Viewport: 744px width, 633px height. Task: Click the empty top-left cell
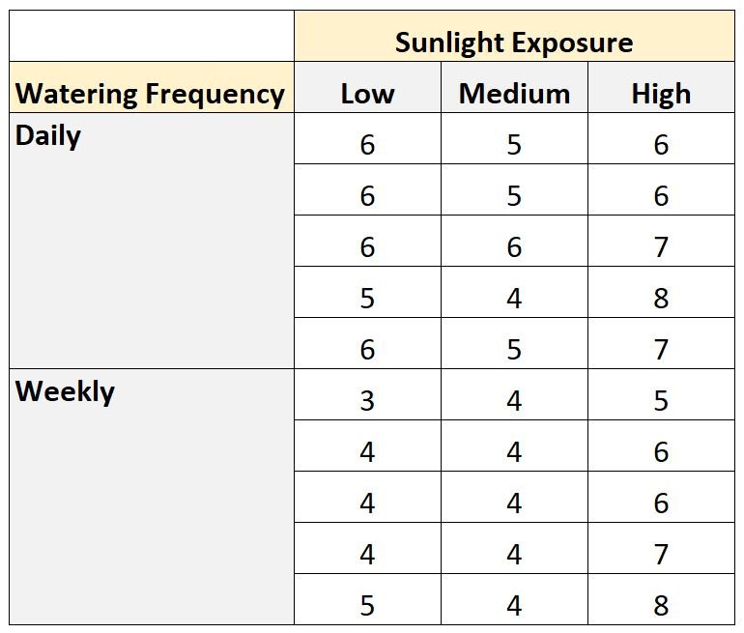(152, 36)
